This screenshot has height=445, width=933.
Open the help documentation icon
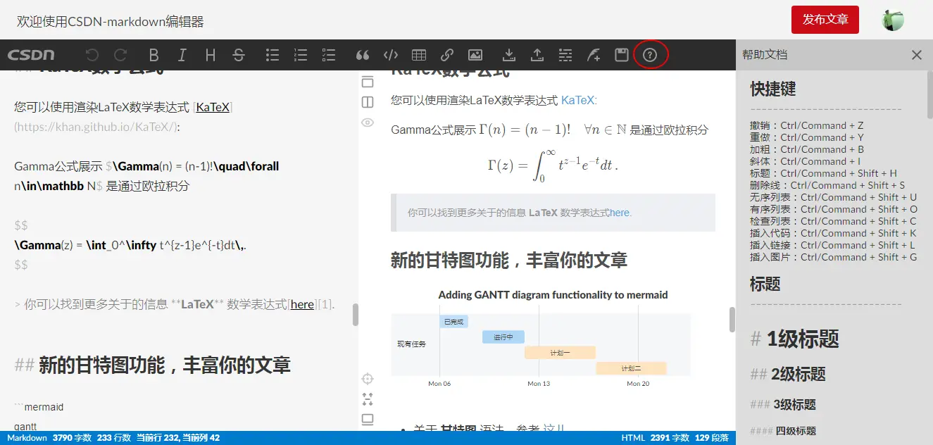click(650, 55)
